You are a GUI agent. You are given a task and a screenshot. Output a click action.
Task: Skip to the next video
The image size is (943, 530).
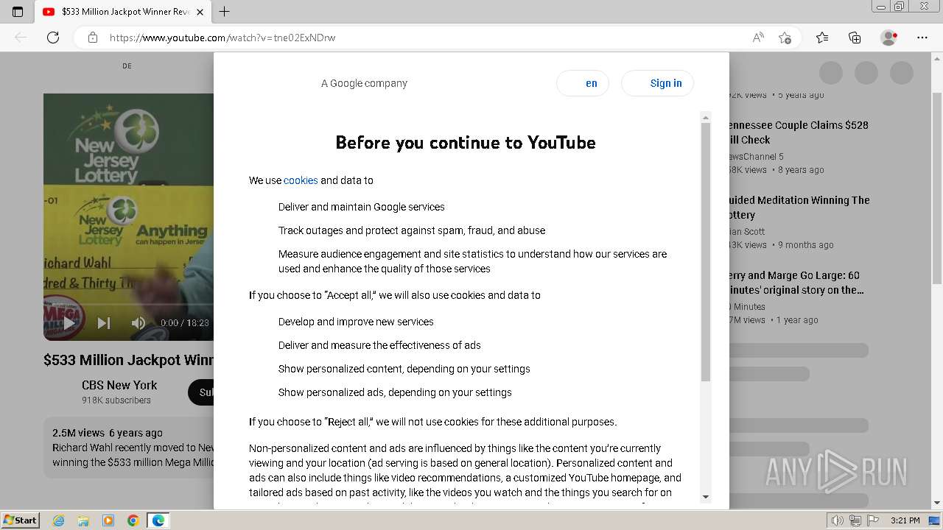click(x=104, y=322)
